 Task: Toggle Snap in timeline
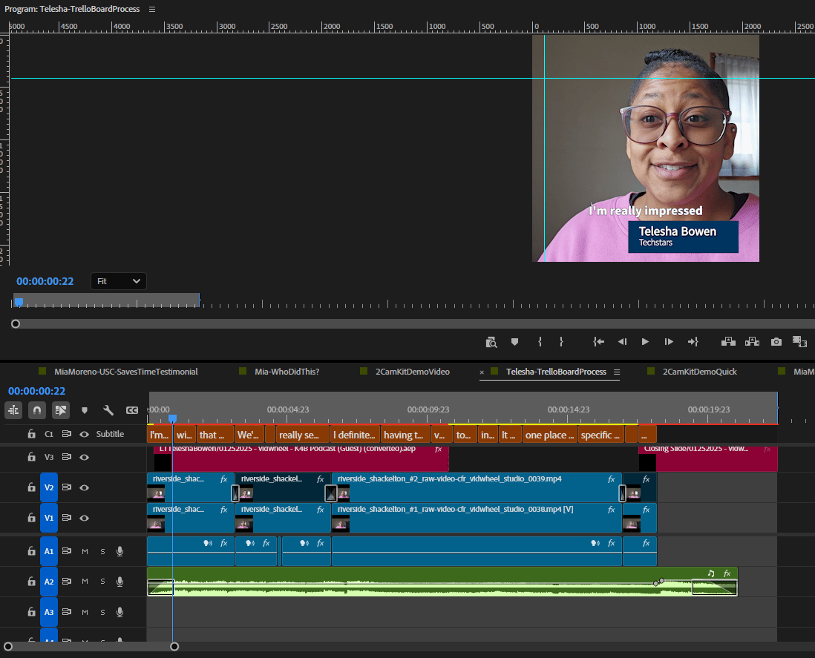[37, 410]
